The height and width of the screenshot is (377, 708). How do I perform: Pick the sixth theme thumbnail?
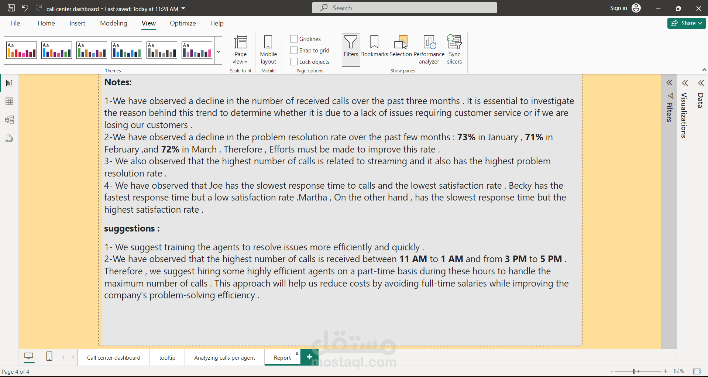[197, 50]
